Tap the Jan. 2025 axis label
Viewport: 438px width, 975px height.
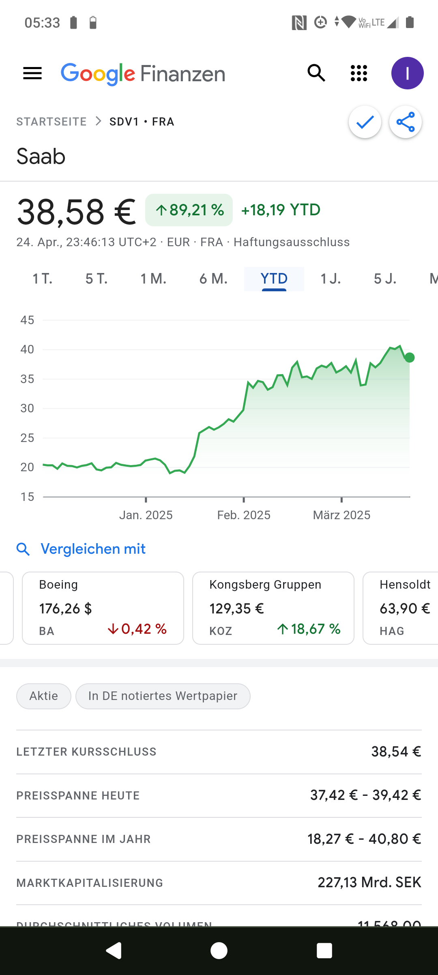point(146,515)
